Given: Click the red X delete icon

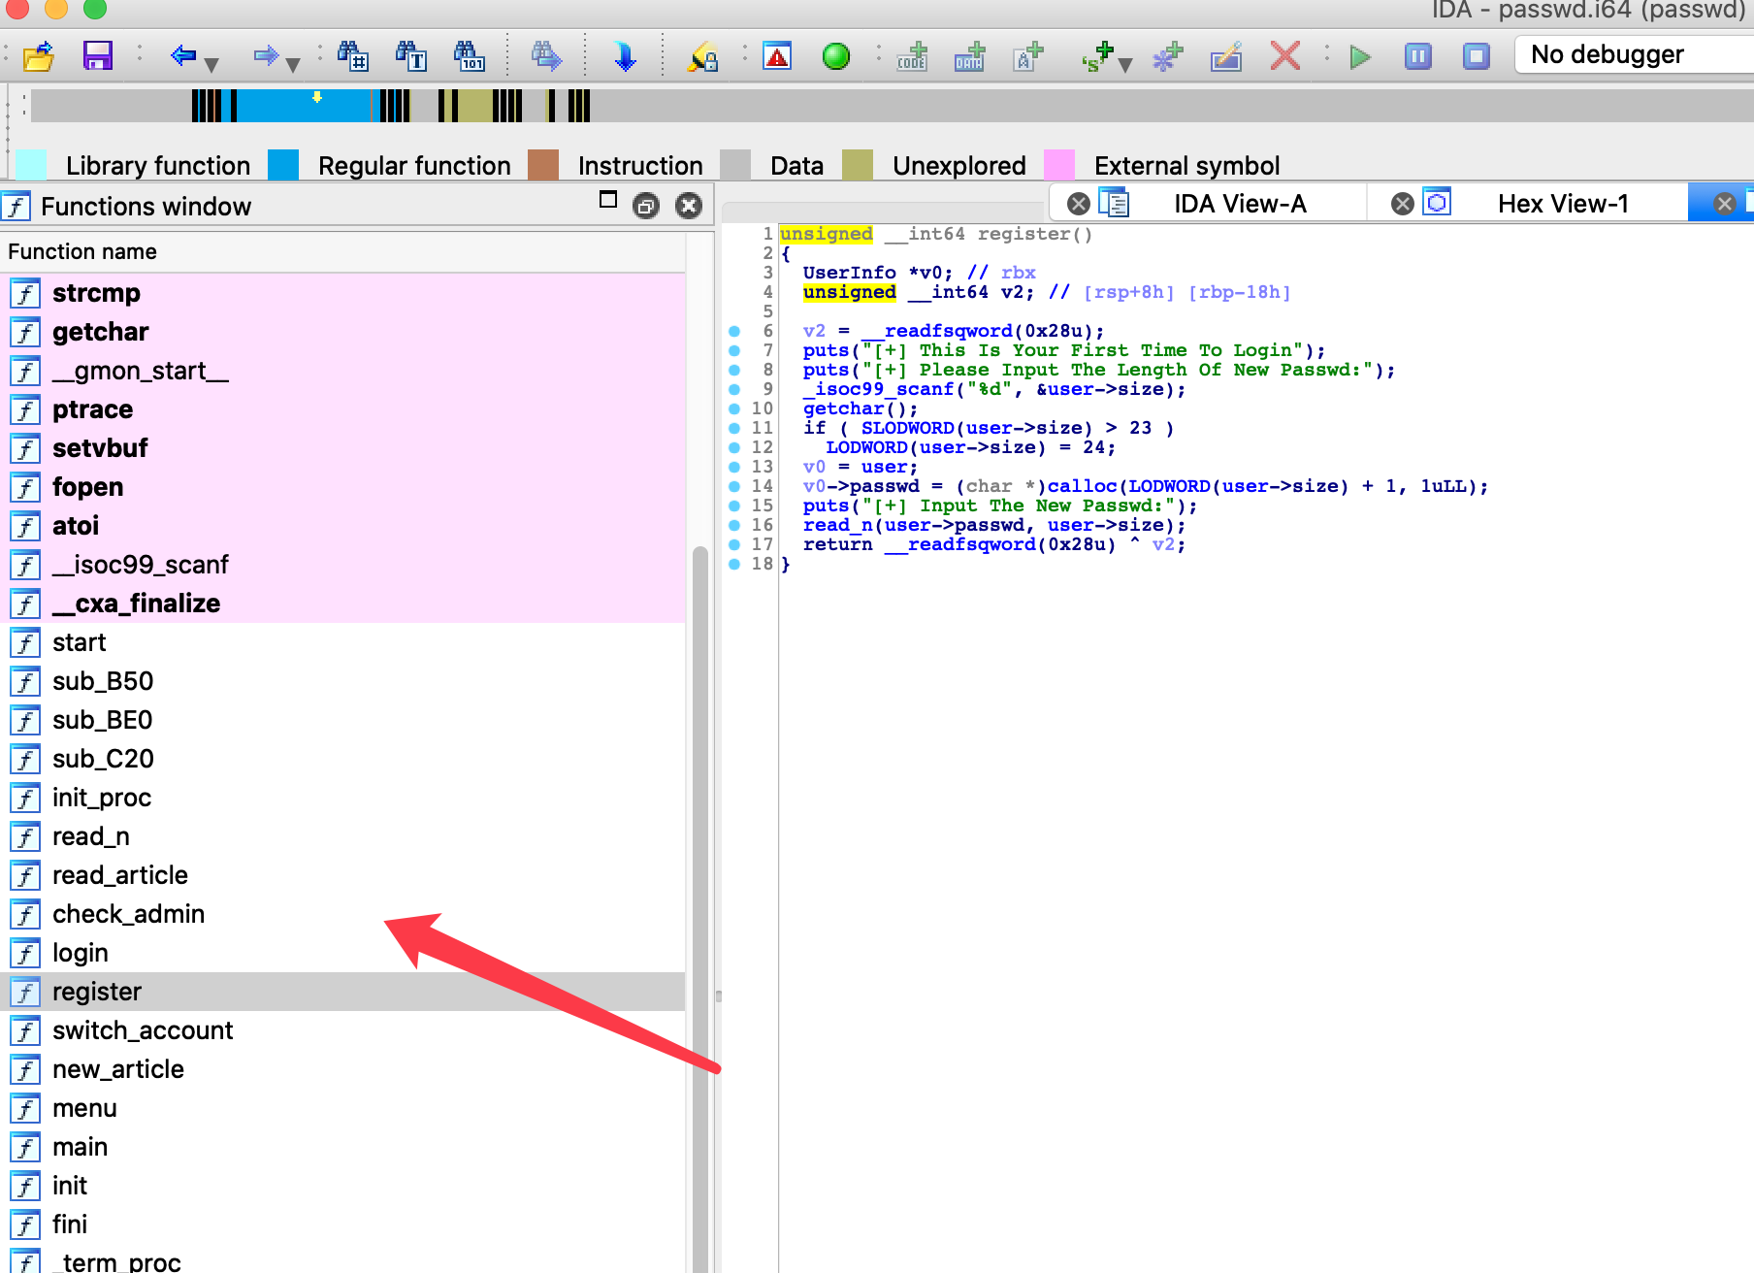Looking at the screenshot, I should (1284, 56).
